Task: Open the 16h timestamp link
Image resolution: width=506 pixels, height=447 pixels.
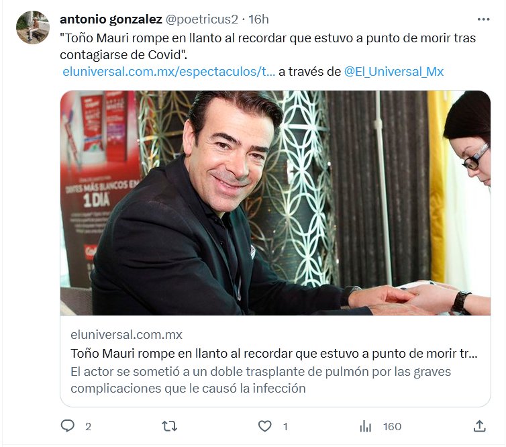Action: [x=258, y=19]
